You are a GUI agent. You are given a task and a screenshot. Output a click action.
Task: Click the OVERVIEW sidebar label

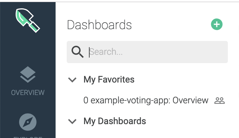[x=28, y=93]
